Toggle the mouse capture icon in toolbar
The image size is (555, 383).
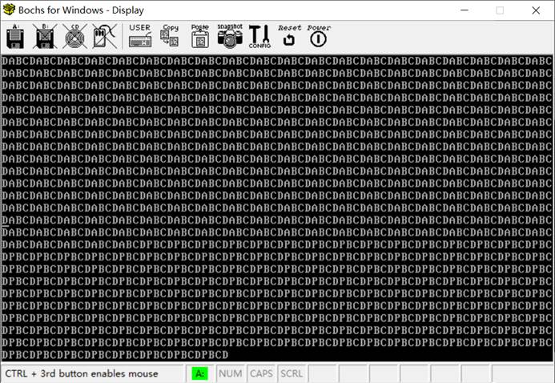(x=104, y=36)
